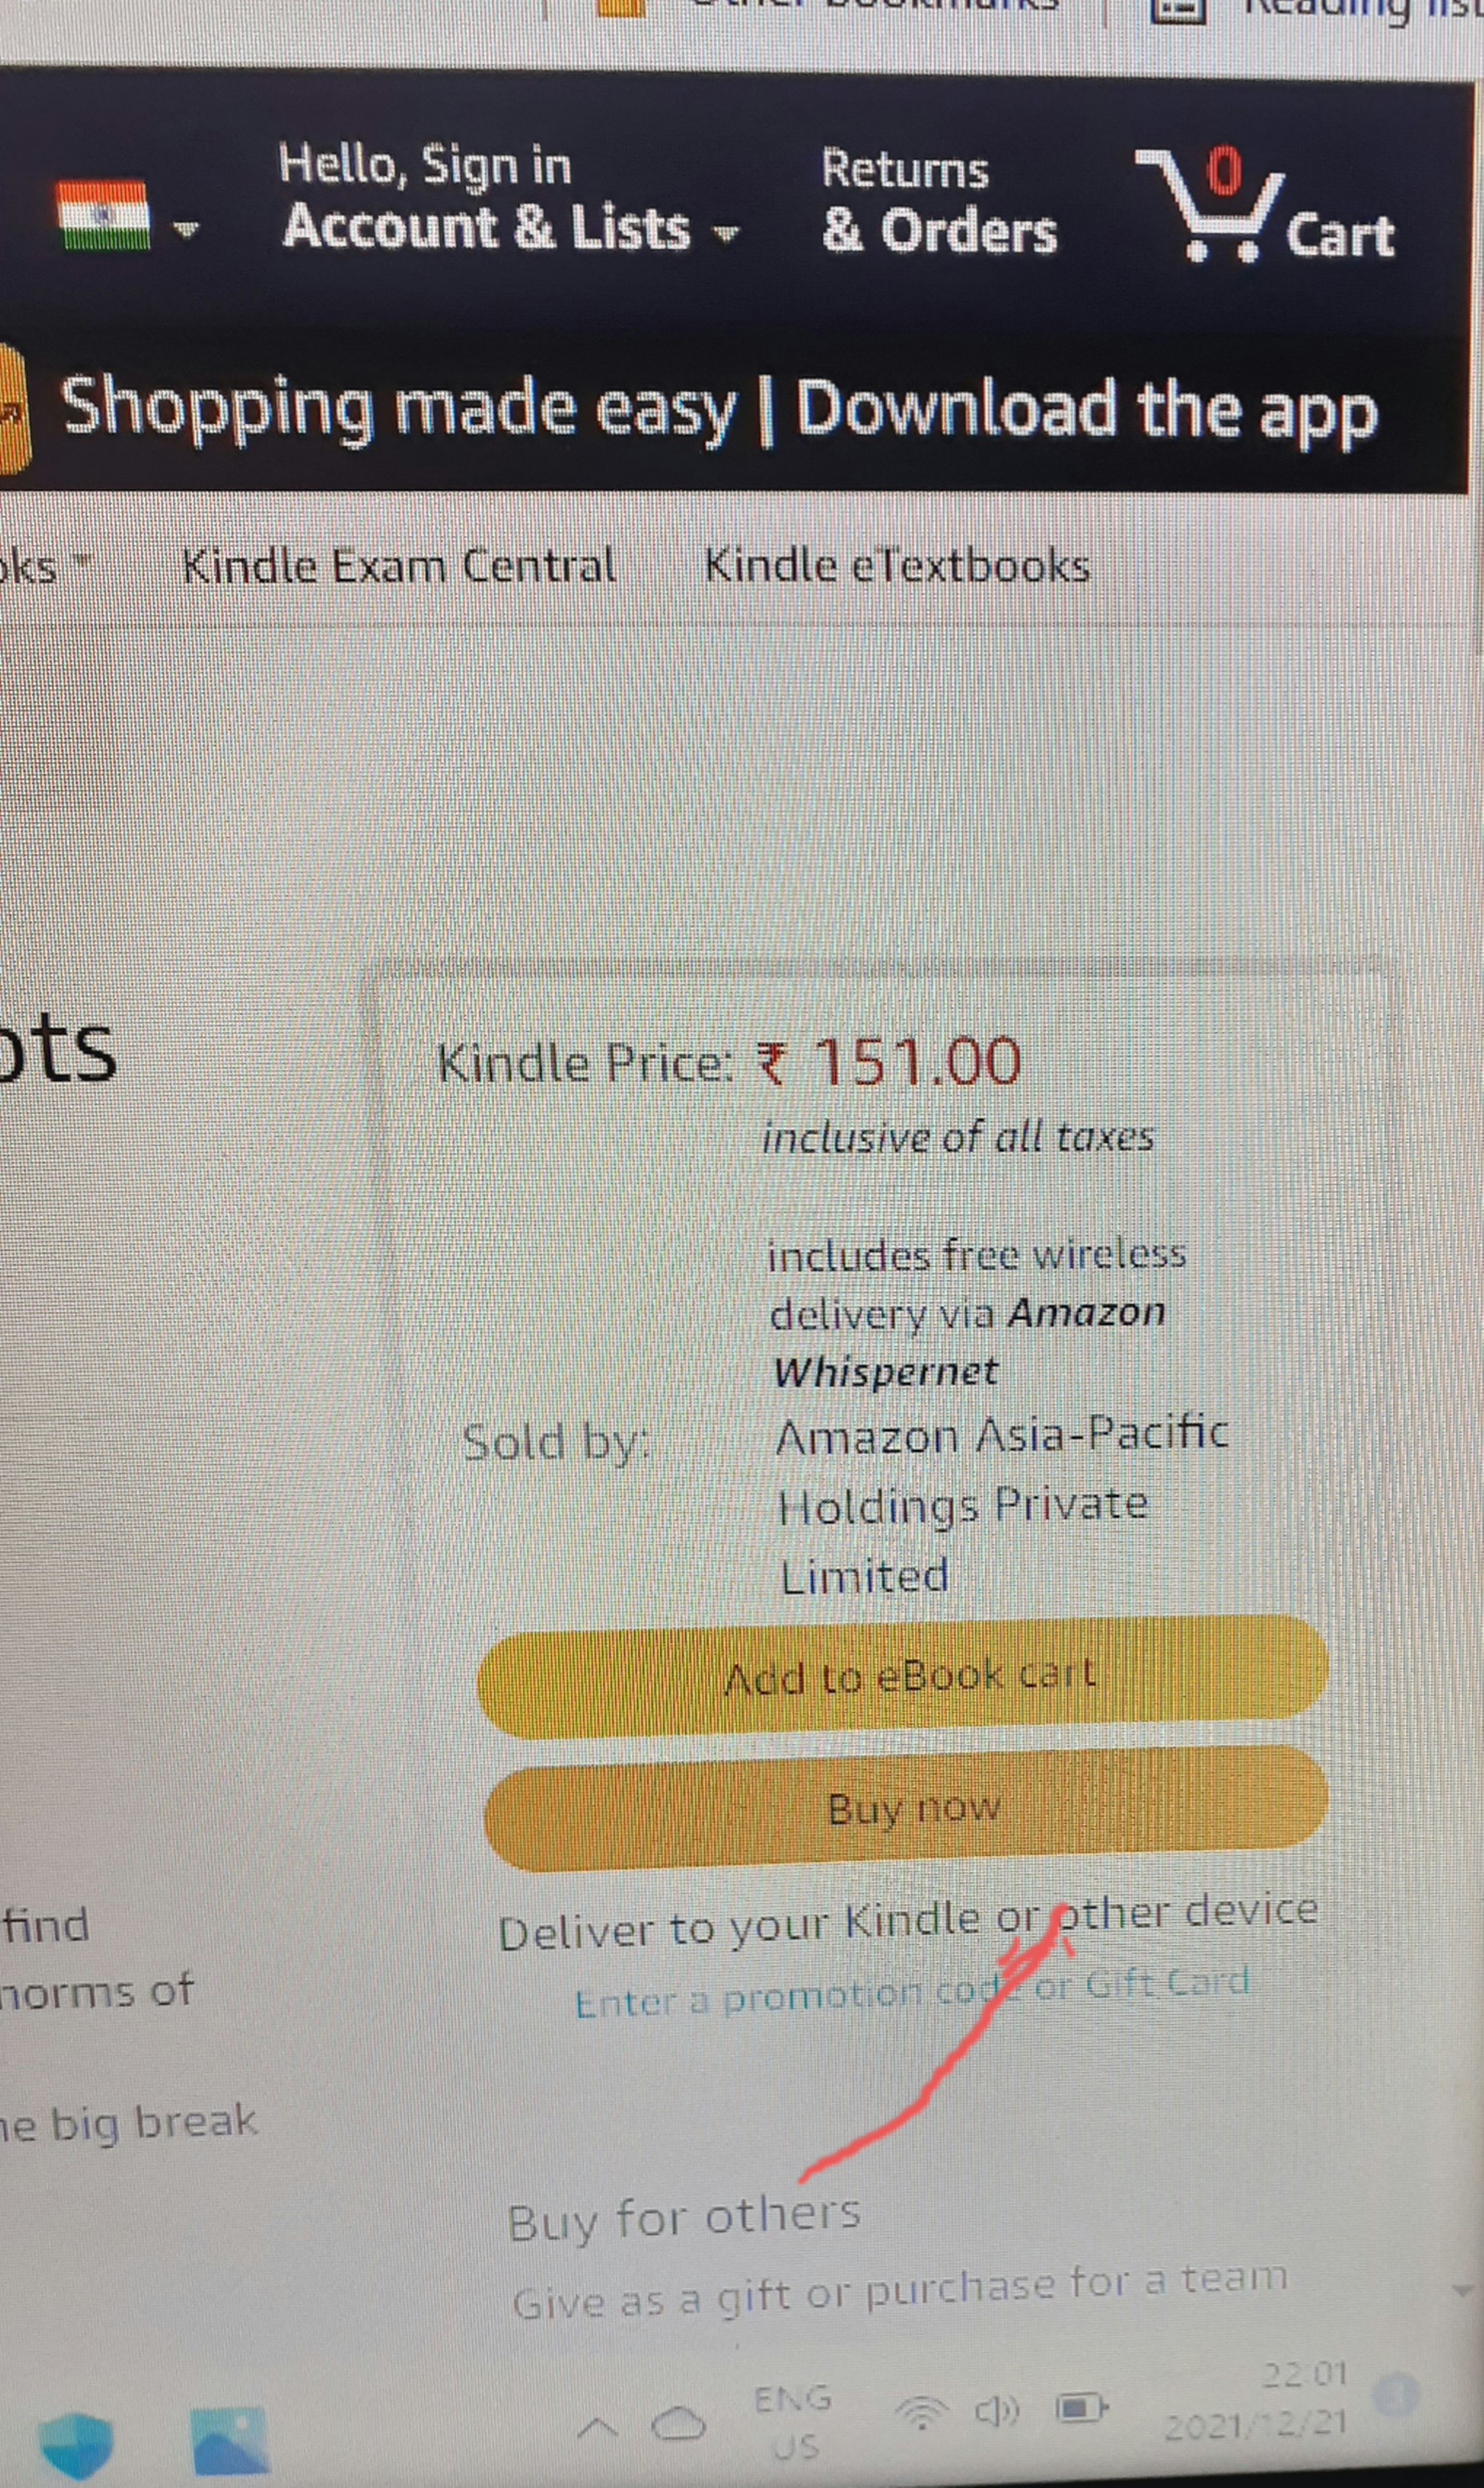Image resolution: width=1484 pixels, height=2488 pixels.
Task: Click the ENG US language indicator
Action: coord(794,2420)
